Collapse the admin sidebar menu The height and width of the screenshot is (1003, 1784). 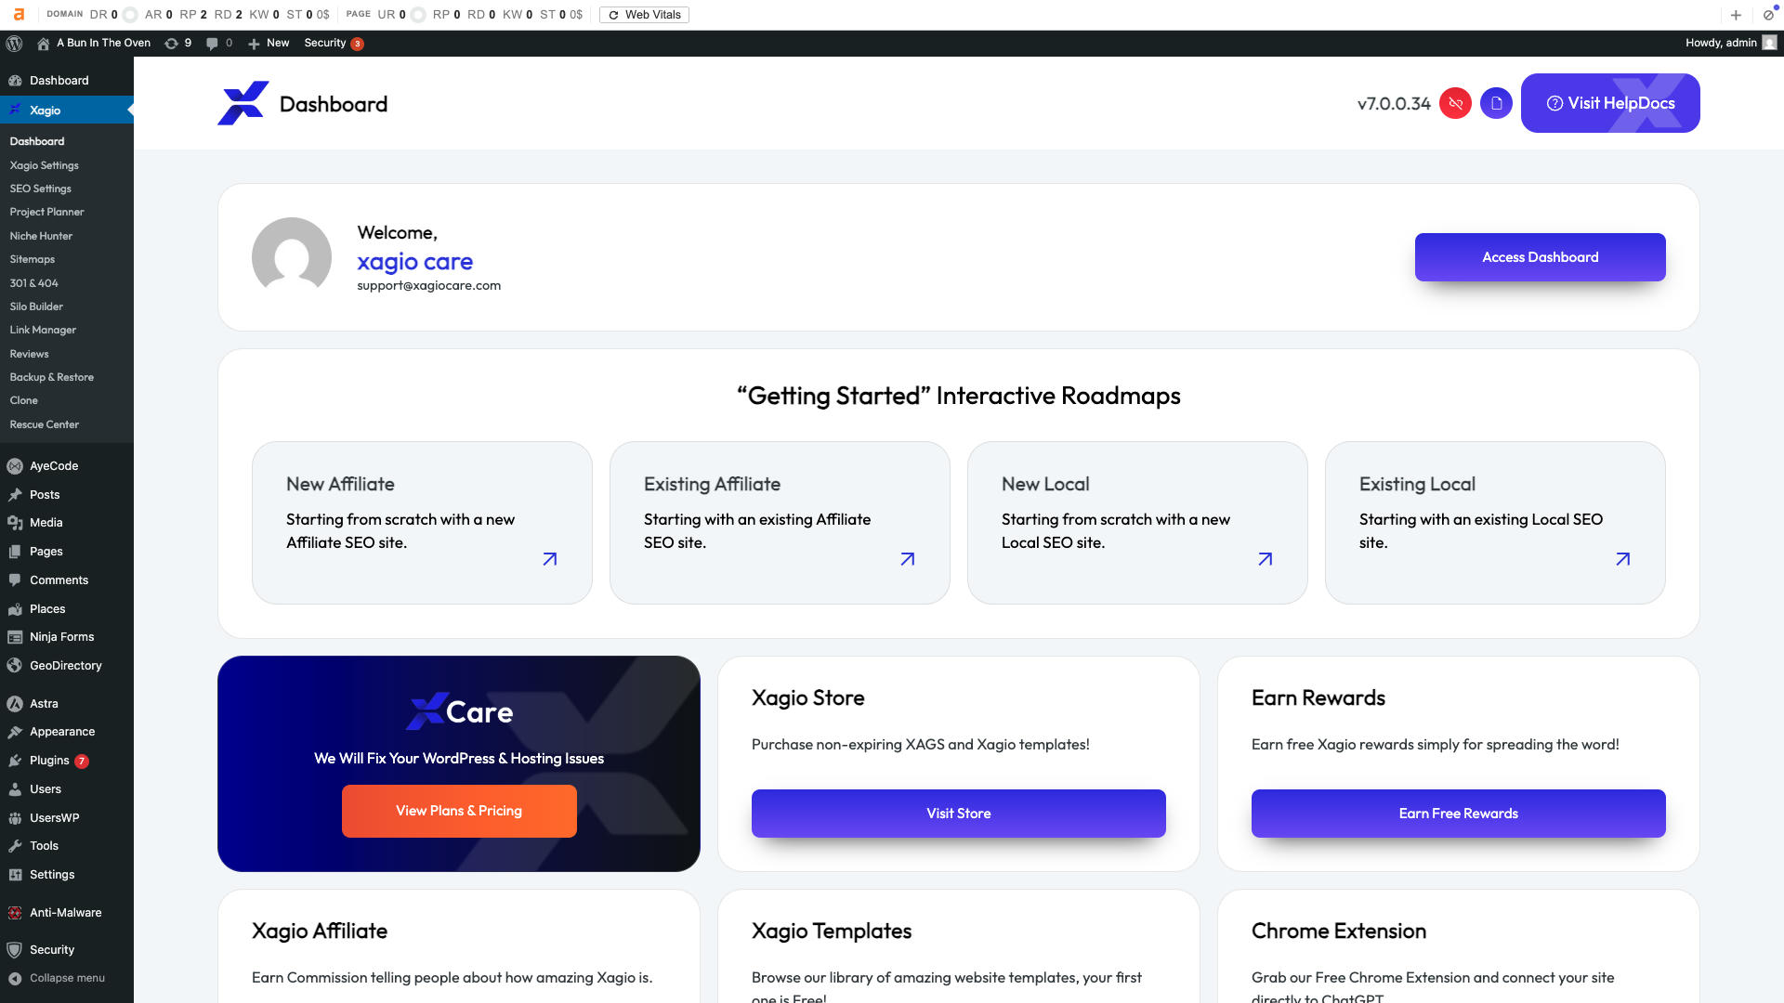click(57, 978)
